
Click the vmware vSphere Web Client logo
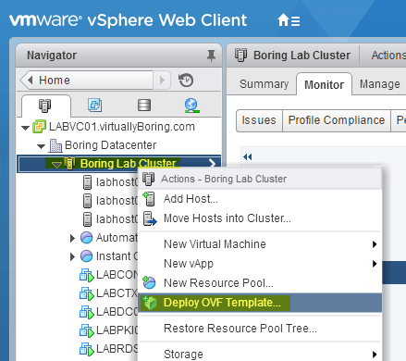128,20
